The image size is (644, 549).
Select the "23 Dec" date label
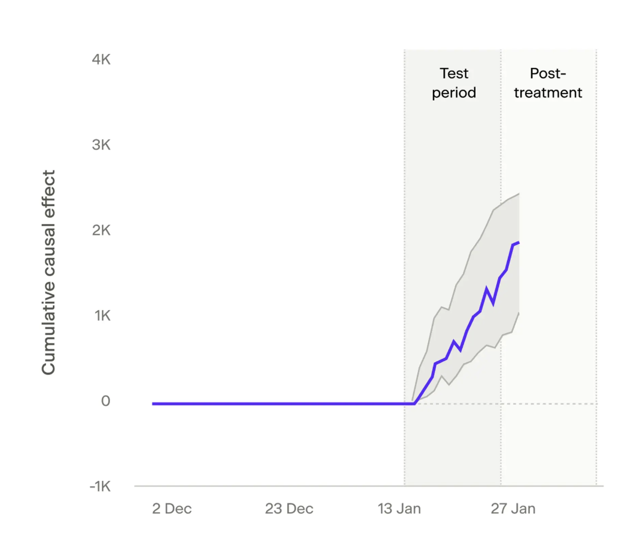[x=289, y=509]
